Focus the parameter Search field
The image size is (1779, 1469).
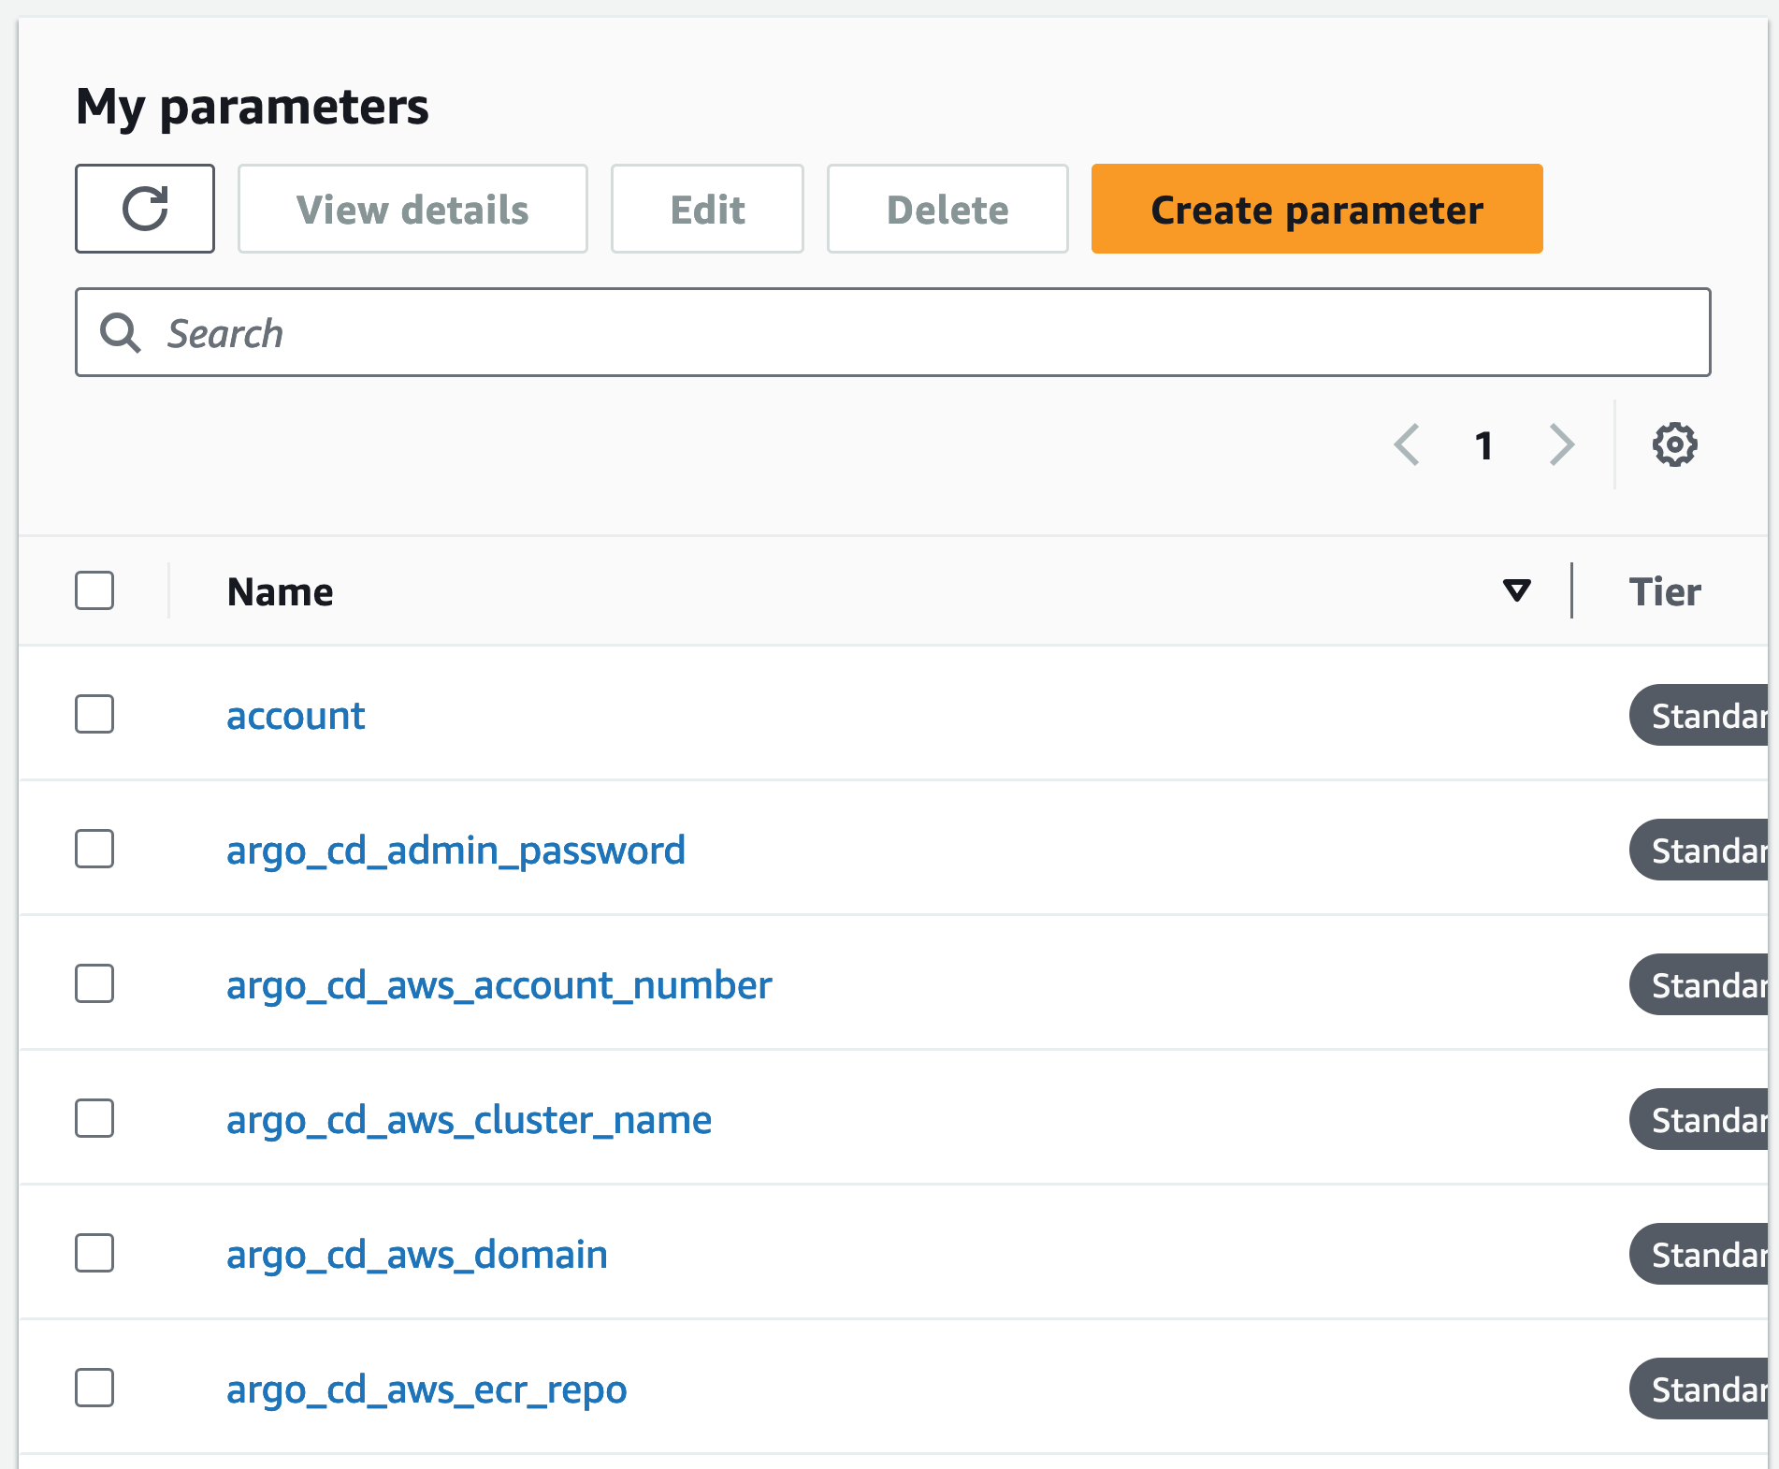point(893,332)
